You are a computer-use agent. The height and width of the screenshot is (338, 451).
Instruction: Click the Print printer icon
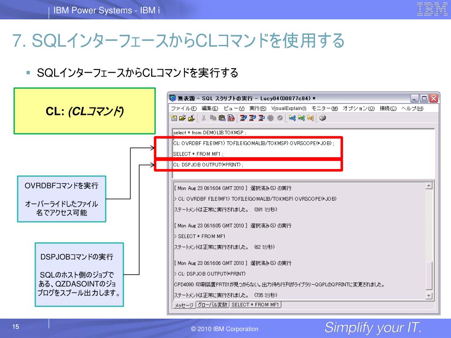click(322, 118)
